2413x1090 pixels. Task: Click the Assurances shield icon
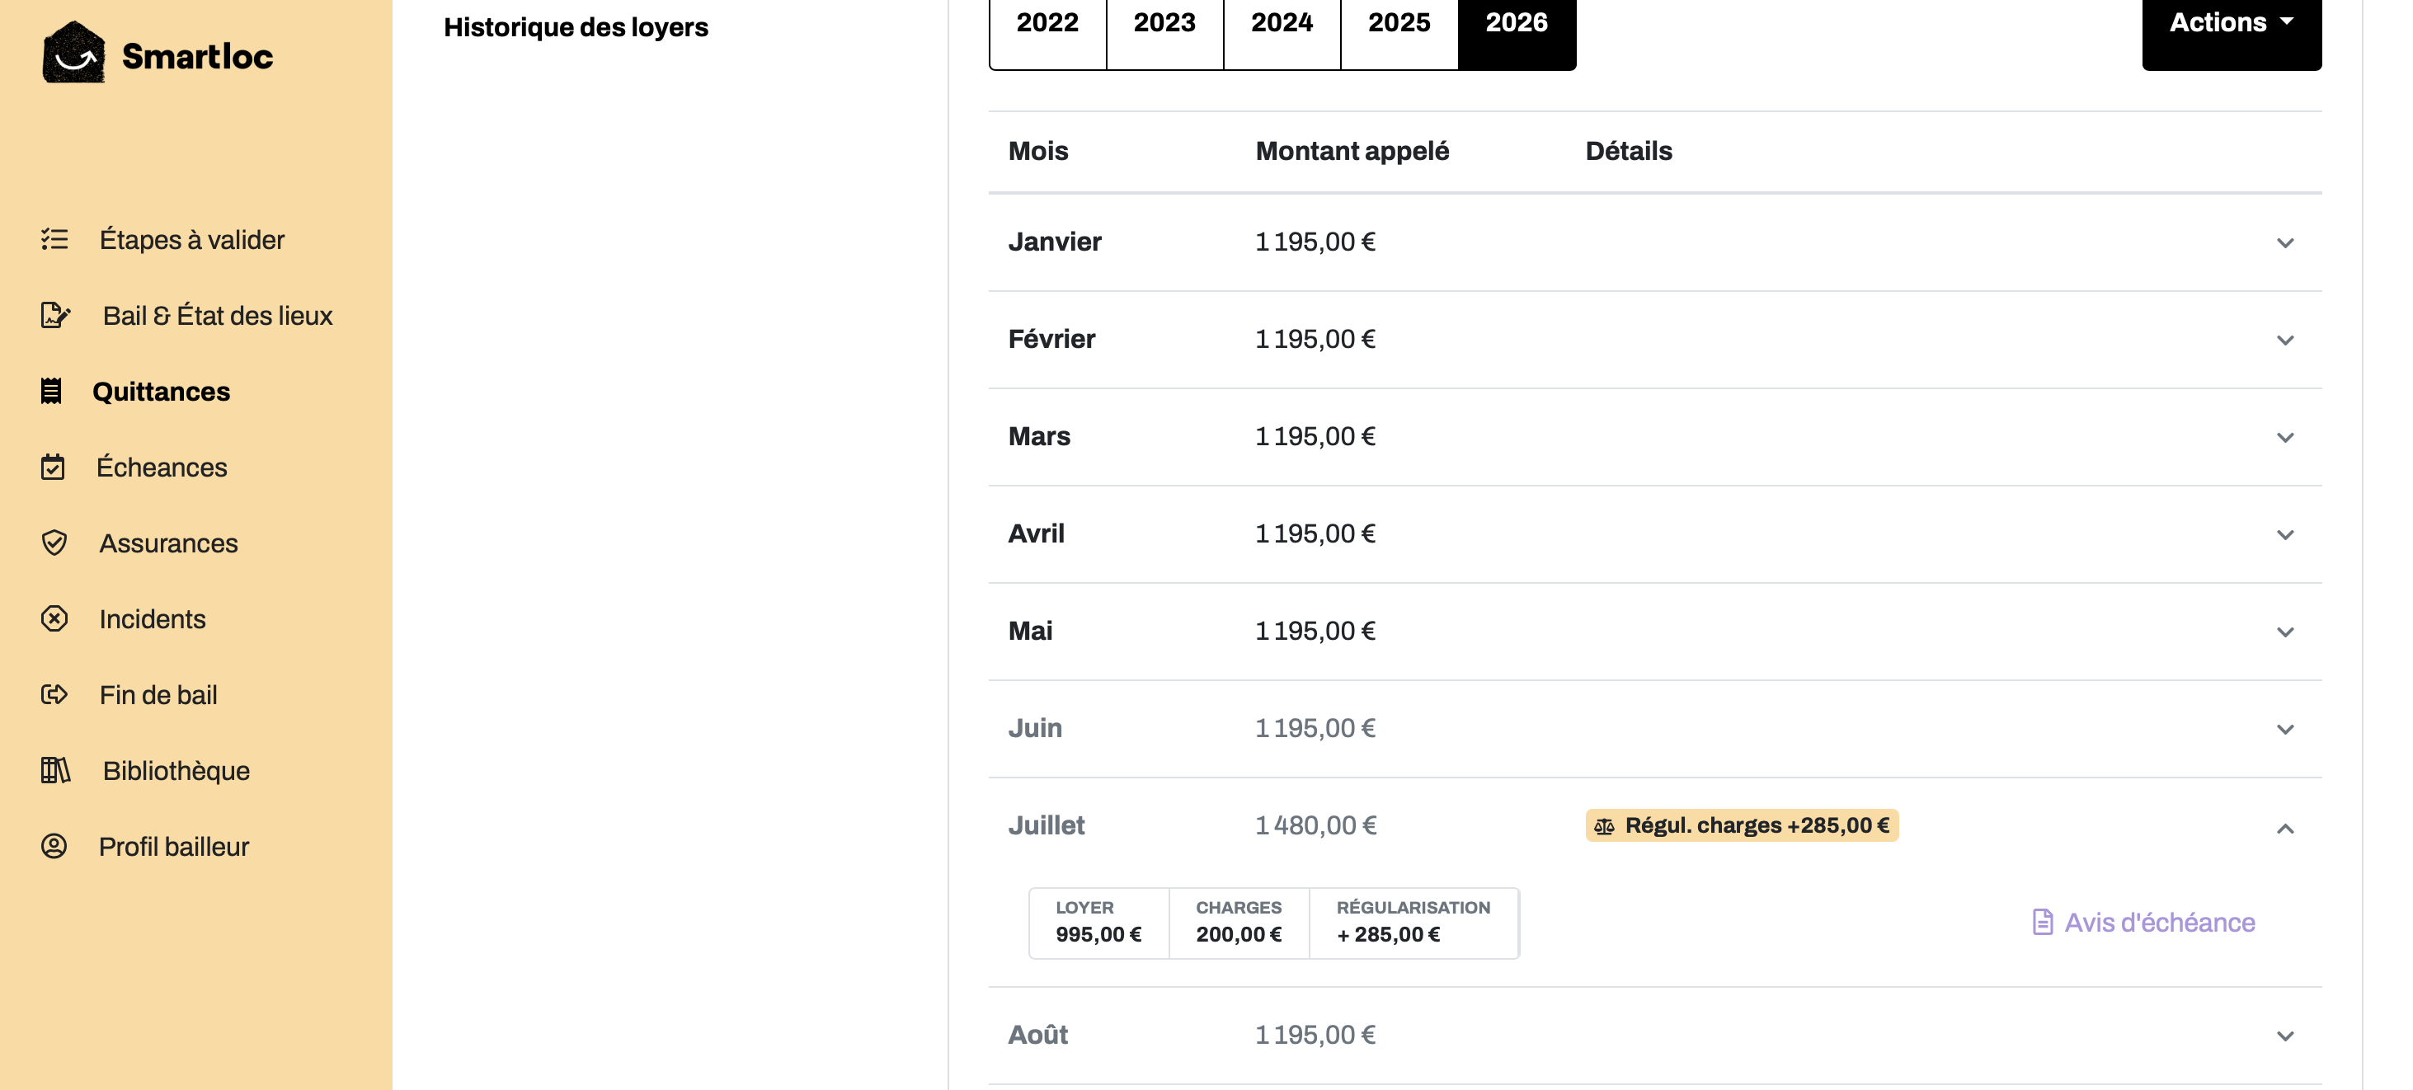[54, 543]
